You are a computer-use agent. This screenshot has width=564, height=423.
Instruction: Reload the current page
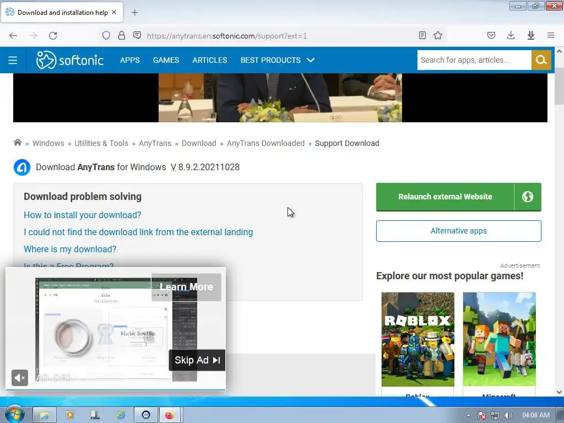coord(53,36)
